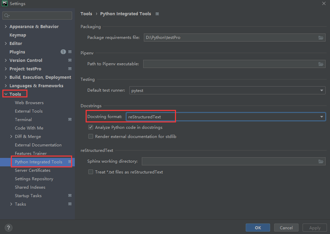The image size is (330, 234).
Task: Browse for Package requirements file folder icon
Action: pos(321,38)
